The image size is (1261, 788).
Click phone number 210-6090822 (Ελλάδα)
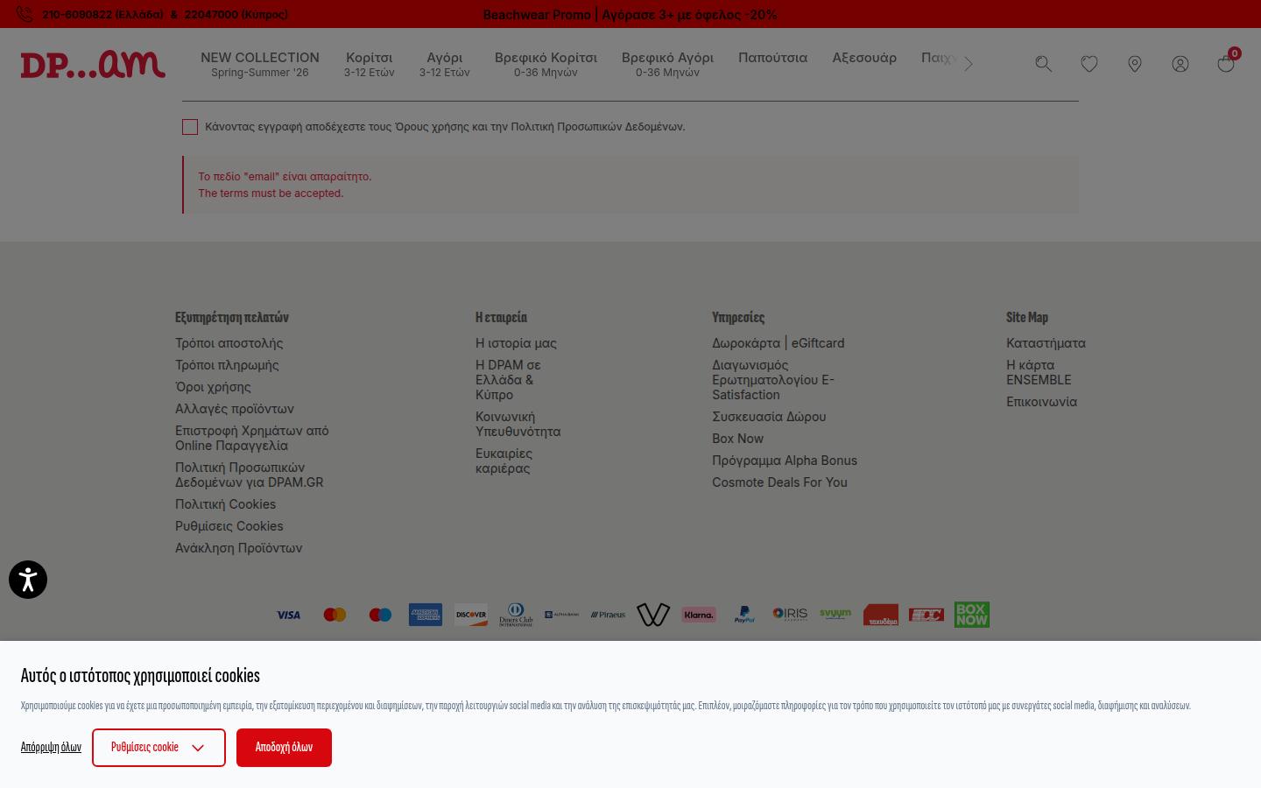103,15
